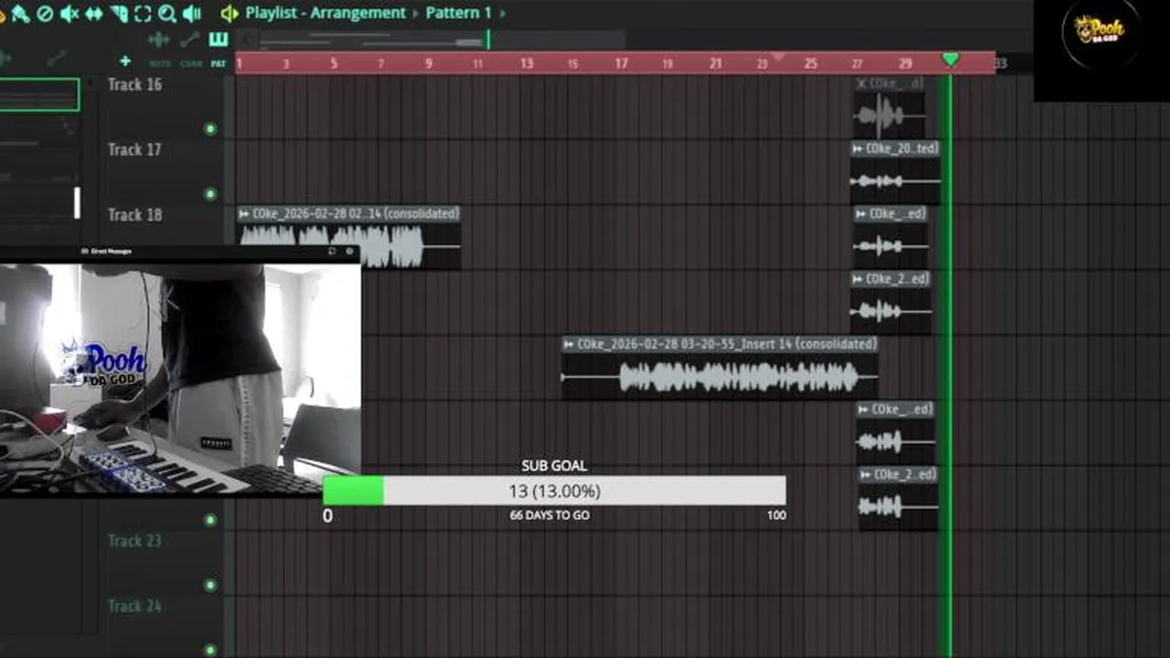Open the Playlist options speaker icon

(x=229, y=14)
